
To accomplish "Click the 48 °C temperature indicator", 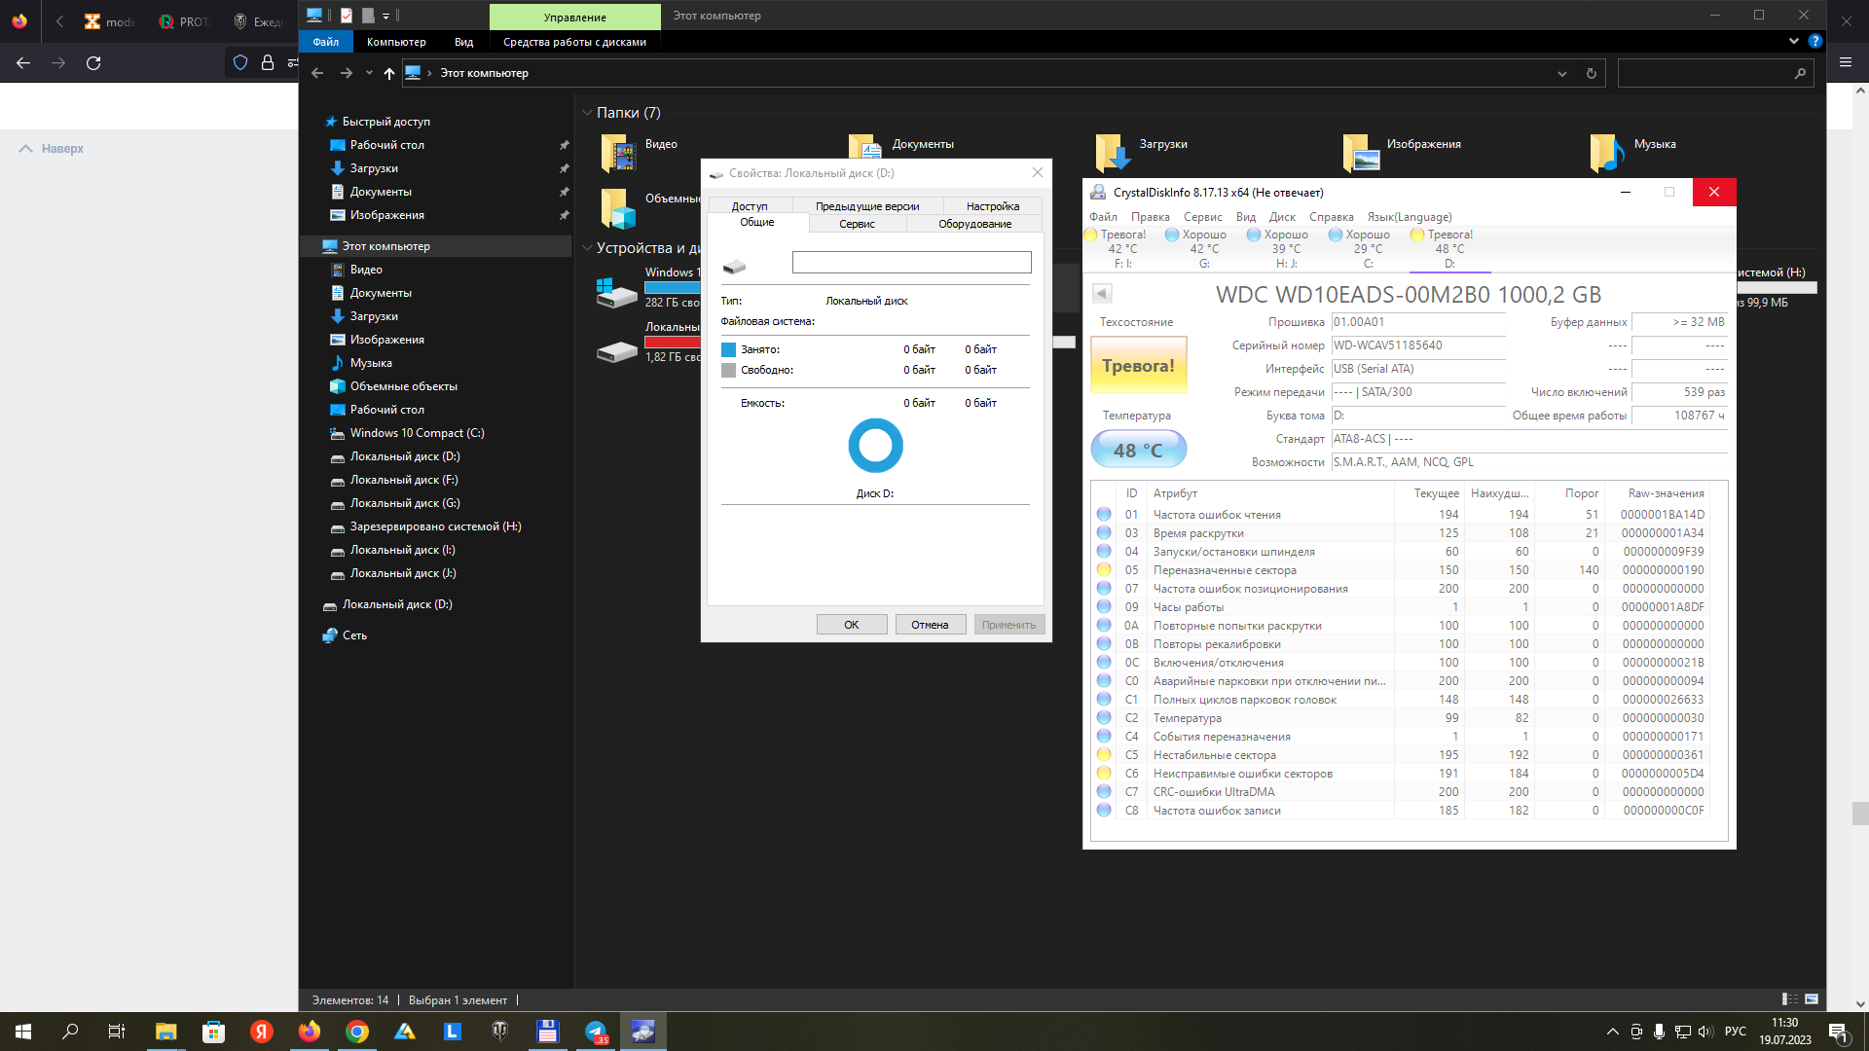I will (x=1138, y=450).
